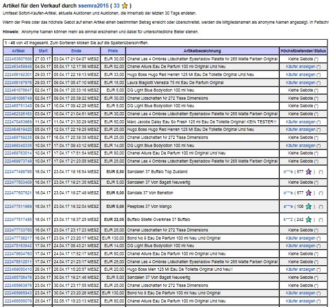The width and height of the screenshot is (329, 307).
Task: Open item number 222464619420
Action: tap(18, 129)
